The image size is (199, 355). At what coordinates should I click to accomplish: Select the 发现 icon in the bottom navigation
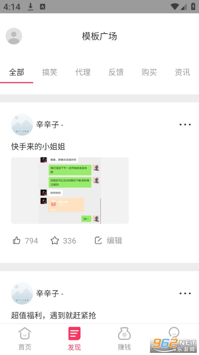point(74,333)
